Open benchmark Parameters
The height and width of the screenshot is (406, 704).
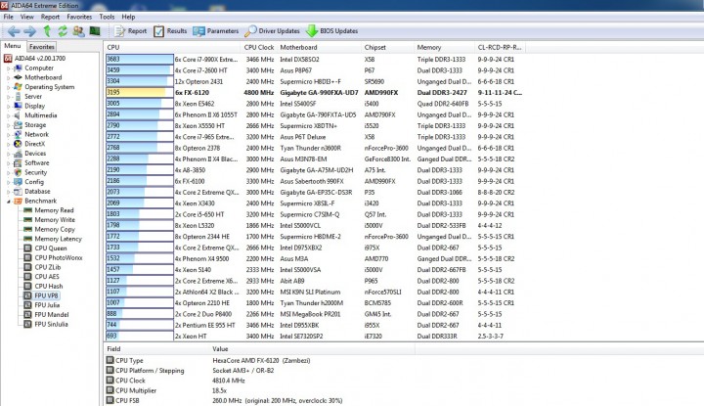216,31
